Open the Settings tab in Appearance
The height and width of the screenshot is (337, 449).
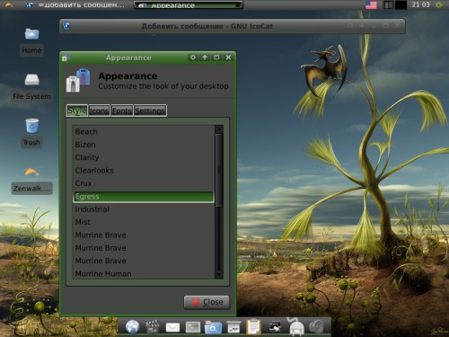[150, 111]
